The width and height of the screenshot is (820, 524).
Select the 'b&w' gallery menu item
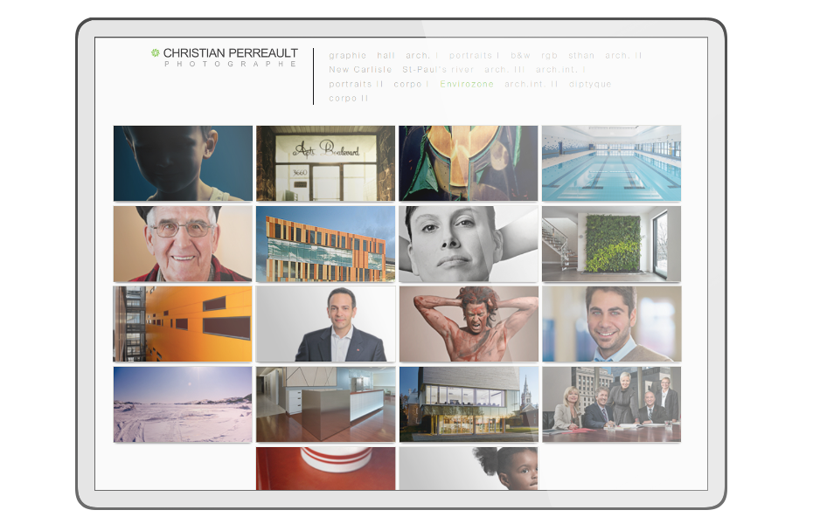point(520,56)
